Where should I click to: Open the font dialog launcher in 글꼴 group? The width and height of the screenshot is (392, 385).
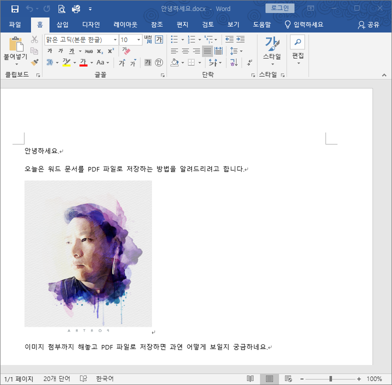[163, 75]
